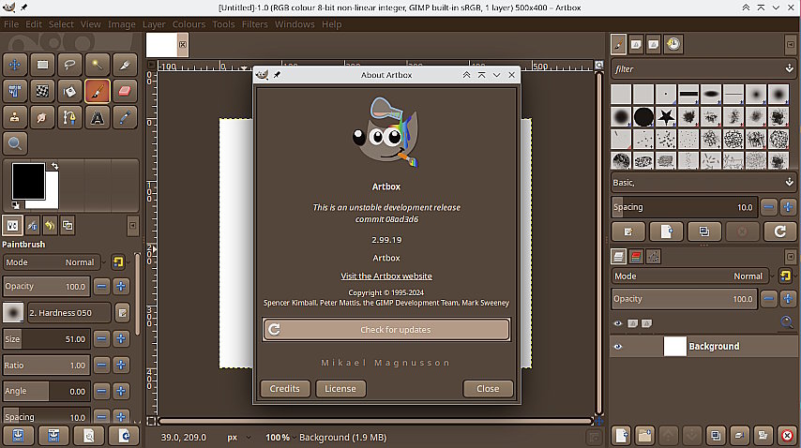
Task: Select the Bucket Fill tool
Action: click(x=69, y=91)
